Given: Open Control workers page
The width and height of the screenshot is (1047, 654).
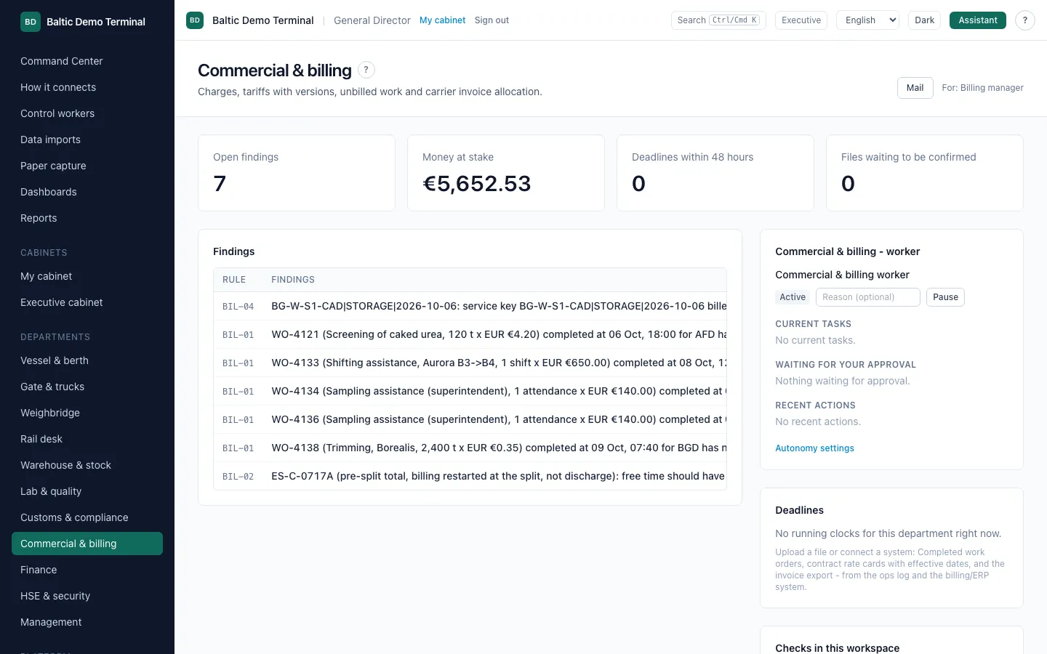Looking at the screenshot, I should click(87, 113).
